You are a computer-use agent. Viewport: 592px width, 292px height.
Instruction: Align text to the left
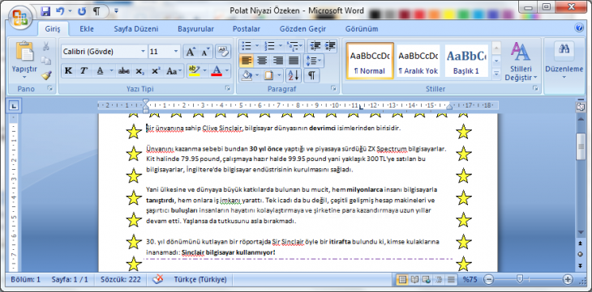(247, 61)
